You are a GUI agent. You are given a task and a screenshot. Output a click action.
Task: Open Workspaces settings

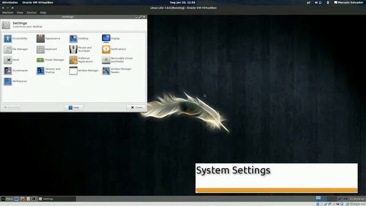15,81
